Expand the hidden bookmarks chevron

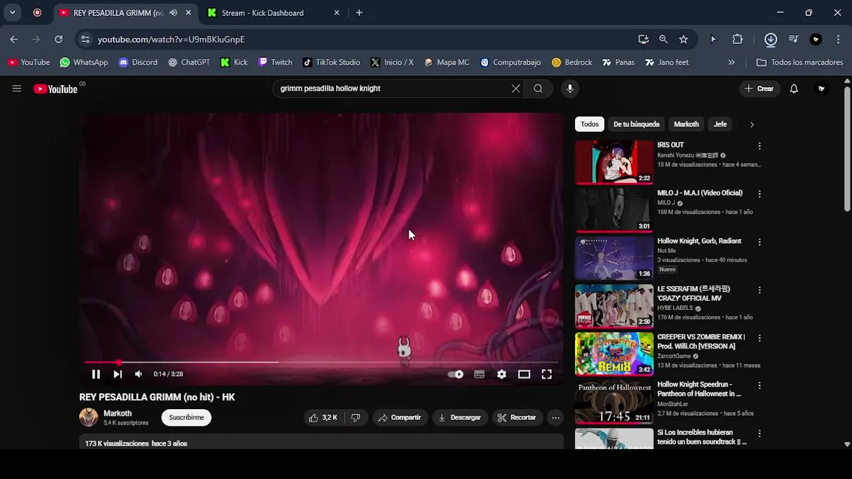[x=732, y=63]
